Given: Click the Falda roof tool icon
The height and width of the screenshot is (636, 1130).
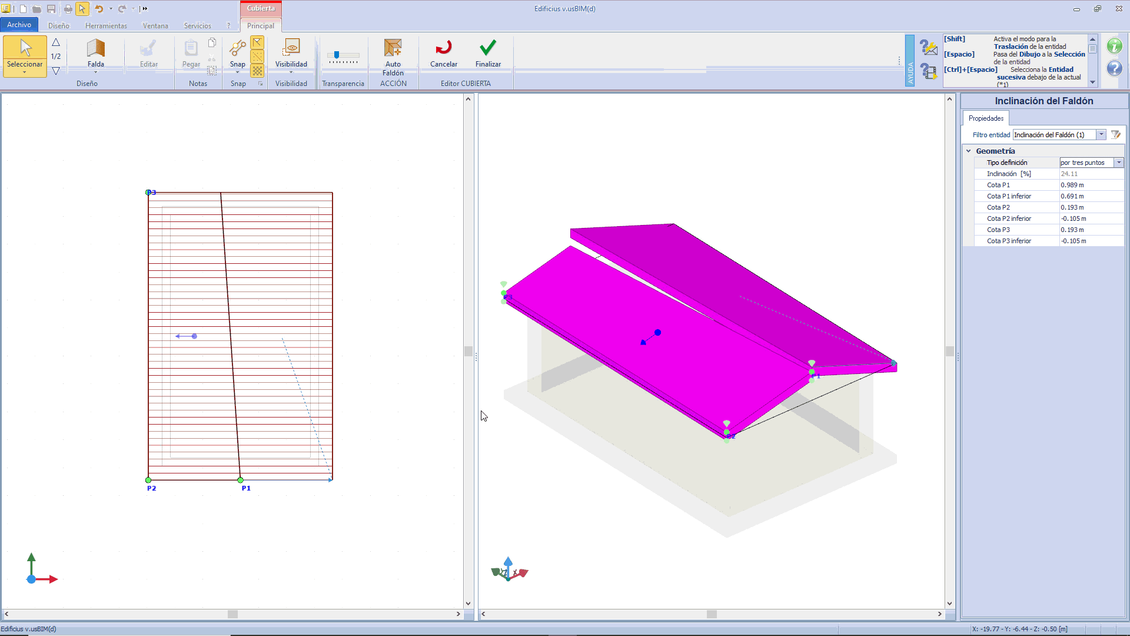Looking at the screenshot, I should [x=95, y=49].
